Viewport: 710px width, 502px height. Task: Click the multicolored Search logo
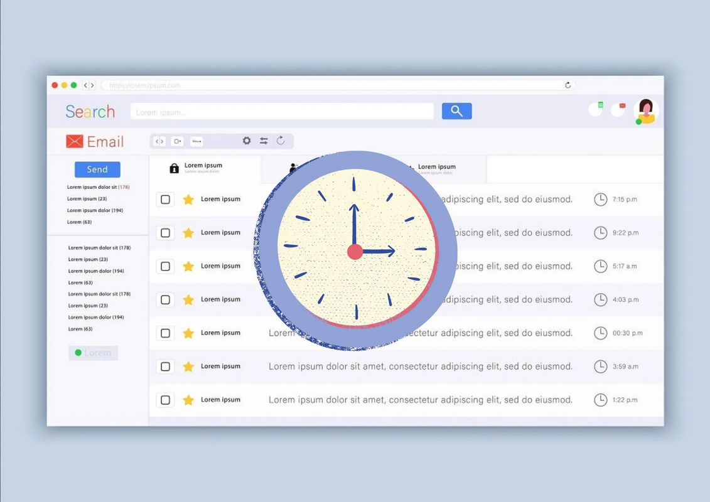click(90, 111)
